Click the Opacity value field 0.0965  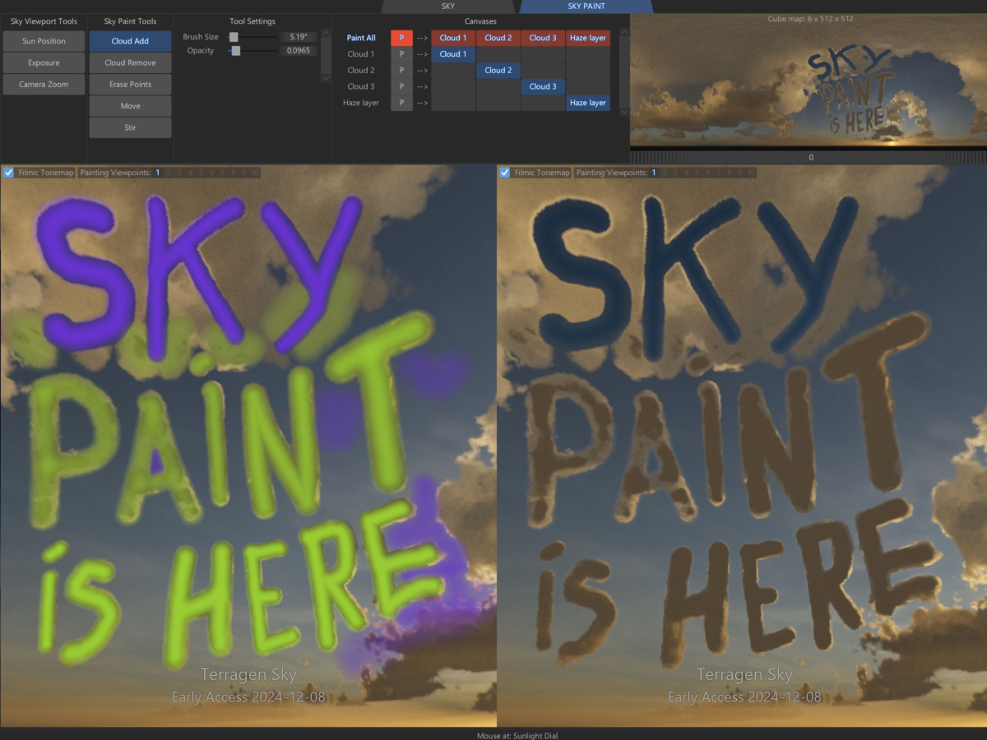[299, 50]
